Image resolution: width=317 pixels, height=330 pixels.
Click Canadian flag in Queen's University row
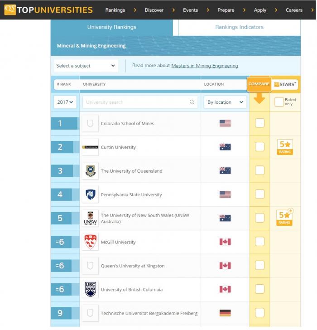point(225,266)
